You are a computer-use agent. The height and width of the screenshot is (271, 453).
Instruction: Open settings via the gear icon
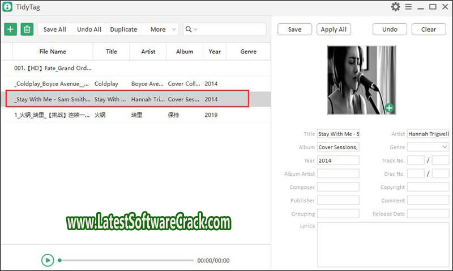[x=396, y=7]
